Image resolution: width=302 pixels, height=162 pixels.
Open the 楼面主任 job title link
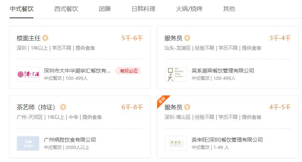click(29, 38)
